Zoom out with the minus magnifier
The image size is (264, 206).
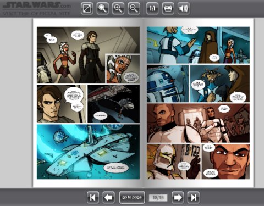click(134, 8)
